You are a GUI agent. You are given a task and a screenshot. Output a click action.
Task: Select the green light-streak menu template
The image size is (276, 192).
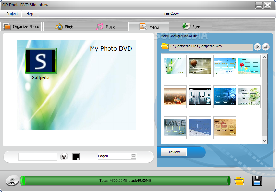pyautogui.click(x=175, y=66)
